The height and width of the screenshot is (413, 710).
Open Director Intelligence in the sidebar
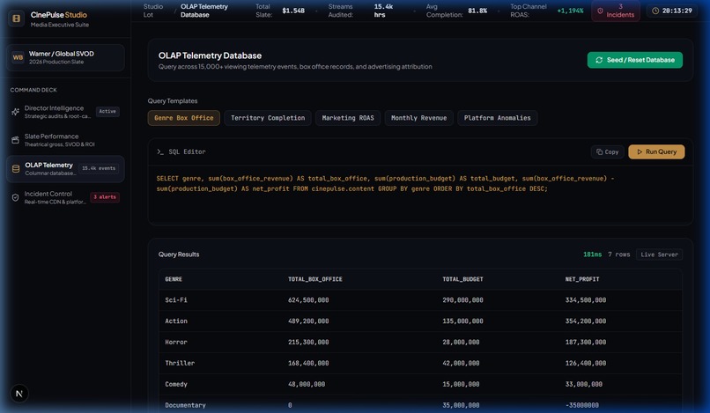point(65,112)
